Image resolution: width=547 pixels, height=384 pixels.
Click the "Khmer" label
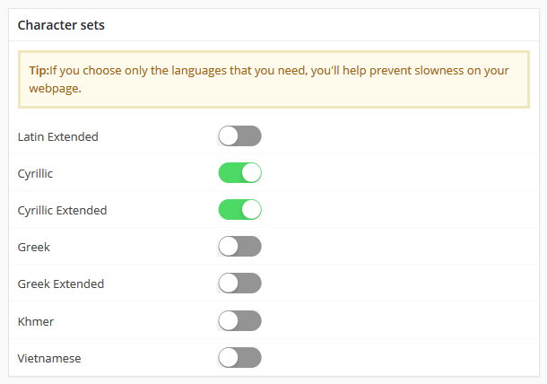coord(36,321)
